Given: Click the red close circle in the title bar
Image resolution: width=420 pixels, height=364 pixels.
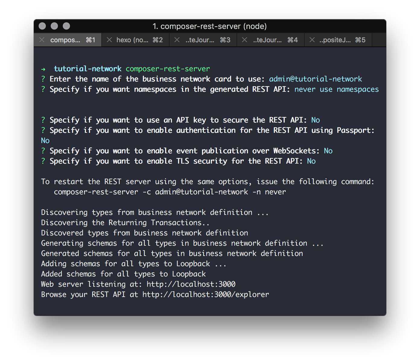Looking at the screenshot, I should tap(42, 26).
